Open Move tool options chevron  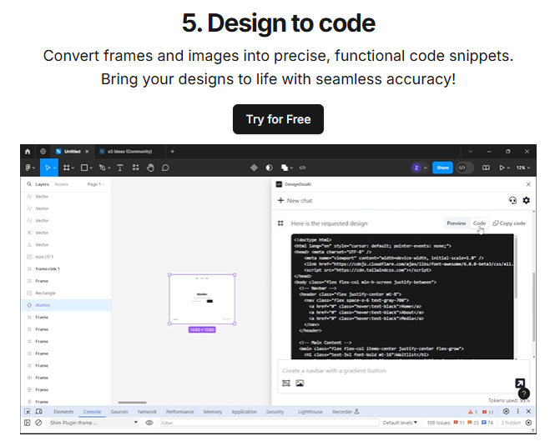pos(55,168)
